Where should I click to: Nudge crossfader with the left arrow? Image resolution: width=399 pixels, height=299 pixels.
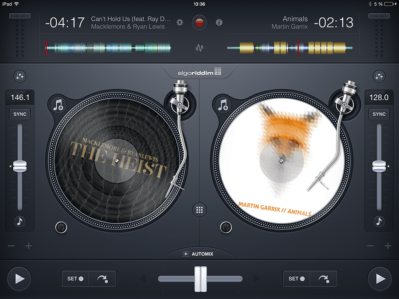click(142, 279)
